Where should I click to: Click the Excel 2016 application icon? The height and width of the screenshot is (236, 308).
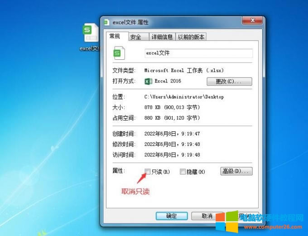click(x=148, y=81)
